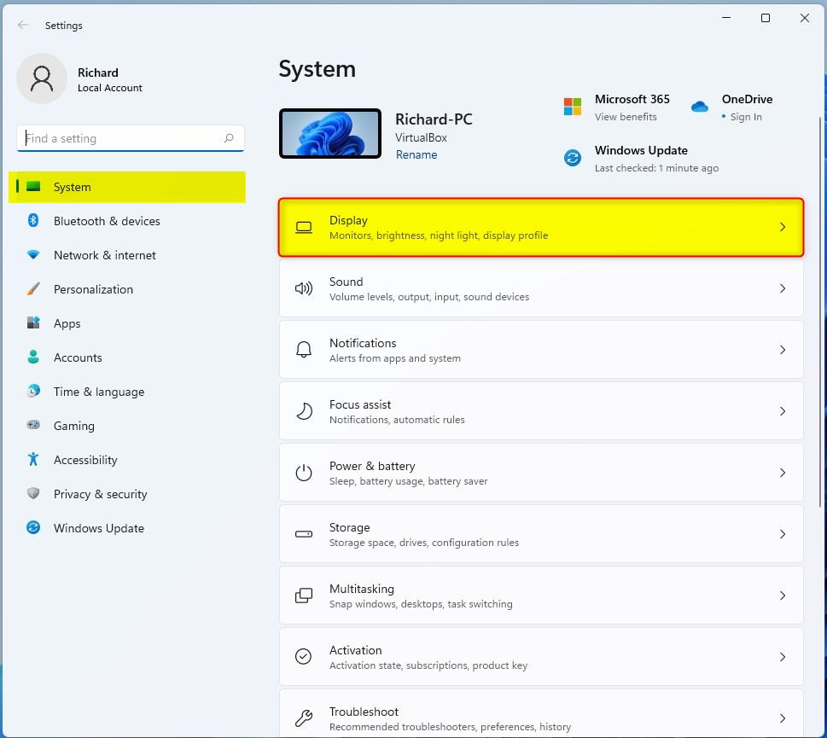Click the Gaming controller icon
827x738 pixels.
[33, 426]
